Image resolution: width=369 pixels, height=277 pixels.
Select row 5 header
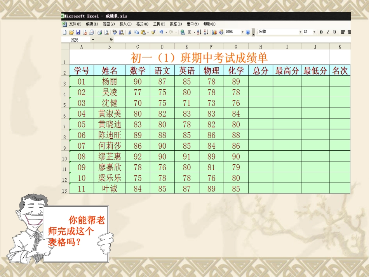65,103
